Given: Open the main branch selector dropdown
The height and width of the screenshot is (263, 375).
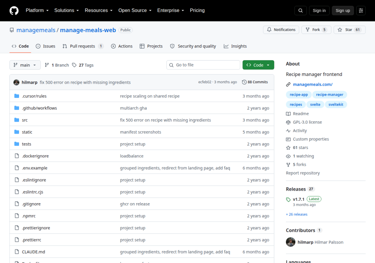Looking at the screenshot, I should click(x=25, y=65).
